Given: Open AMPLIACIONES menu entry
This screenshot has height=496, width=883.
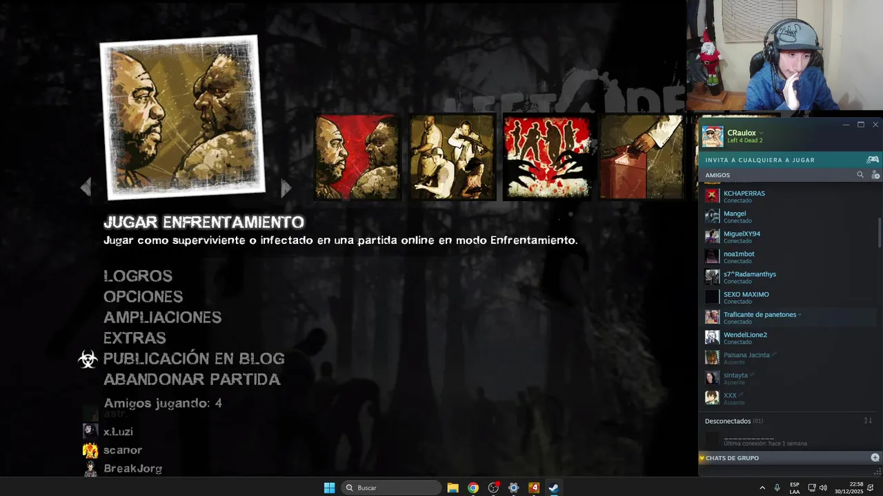Looking at the screenshot, I should click(x=162, y=318).
